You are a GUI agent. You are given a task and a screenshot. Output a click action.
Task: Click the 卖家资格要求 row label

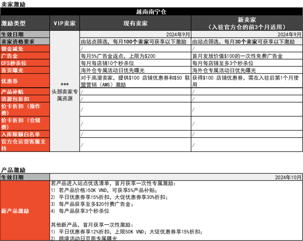click(25, 42)
